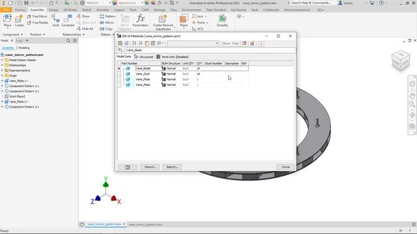The width and height of the screenshot is (417, 234).
Task: Open Model browser hamburger menu
Action: 75,40
